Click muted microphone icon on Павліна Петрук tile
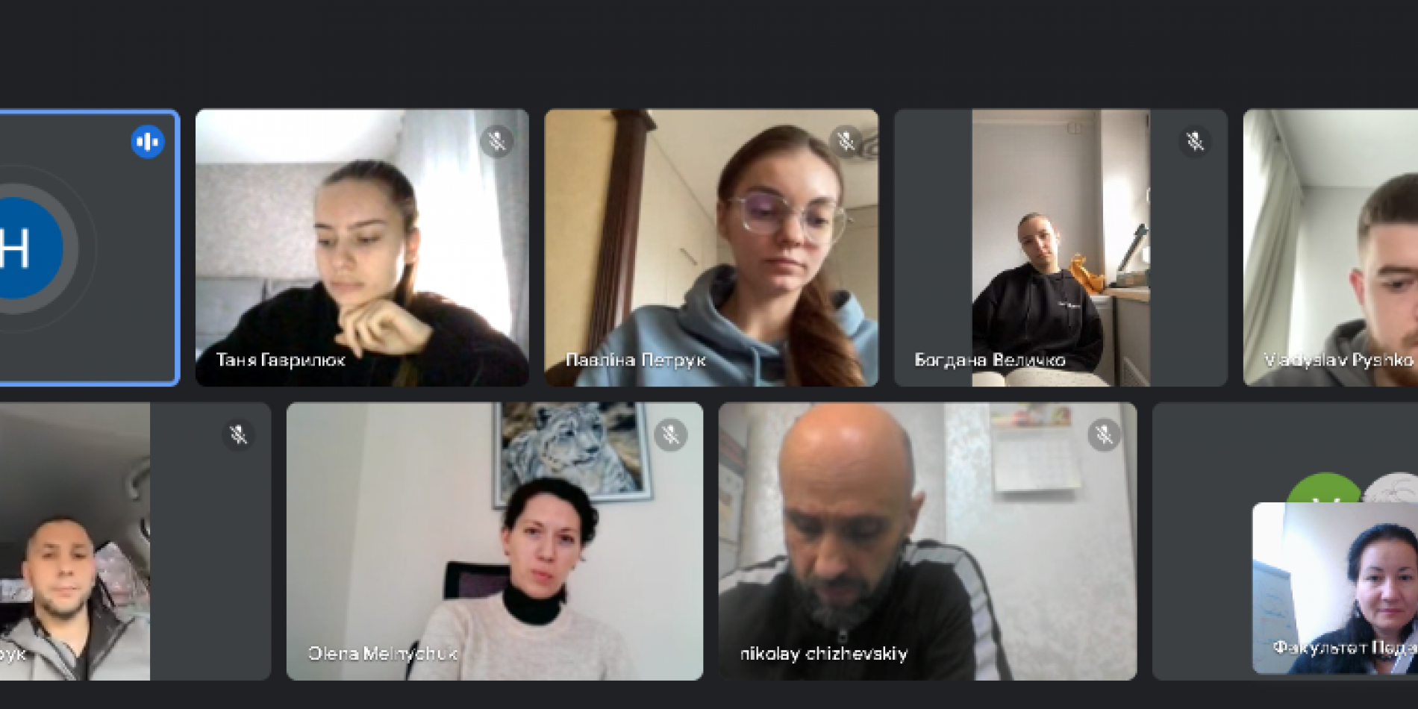This screenshot has width=1418, height=709. pos(846,141)
